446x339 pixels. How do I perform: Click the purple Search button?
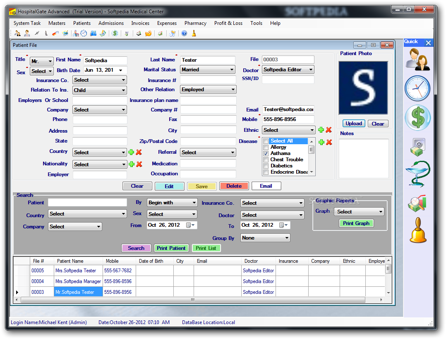136,248
